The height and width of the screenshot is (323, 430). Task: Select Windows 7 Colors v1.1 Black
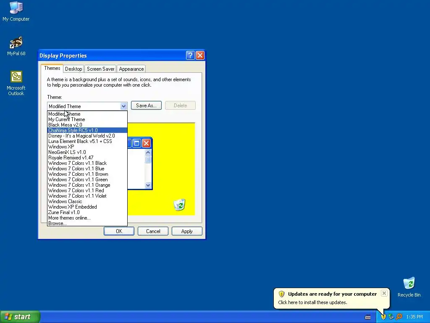click(x=87, y=163)
